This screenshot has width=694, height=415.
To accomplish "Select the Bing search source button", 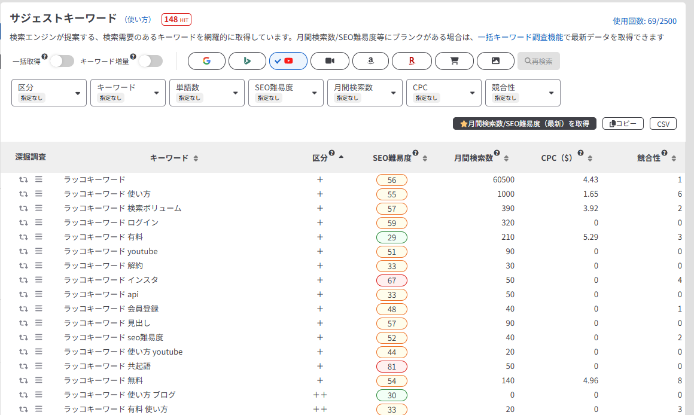I will coord(247,61).
